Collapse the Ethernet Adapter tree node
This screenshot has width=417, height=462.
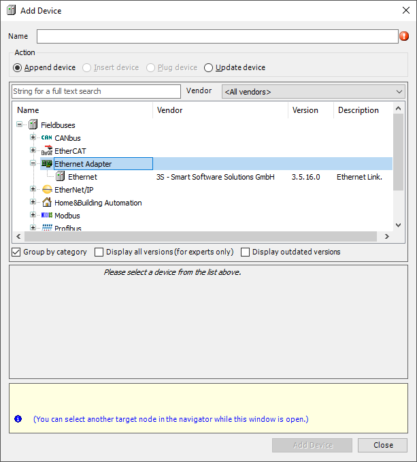pyautogui.click(x=33, y=164)
